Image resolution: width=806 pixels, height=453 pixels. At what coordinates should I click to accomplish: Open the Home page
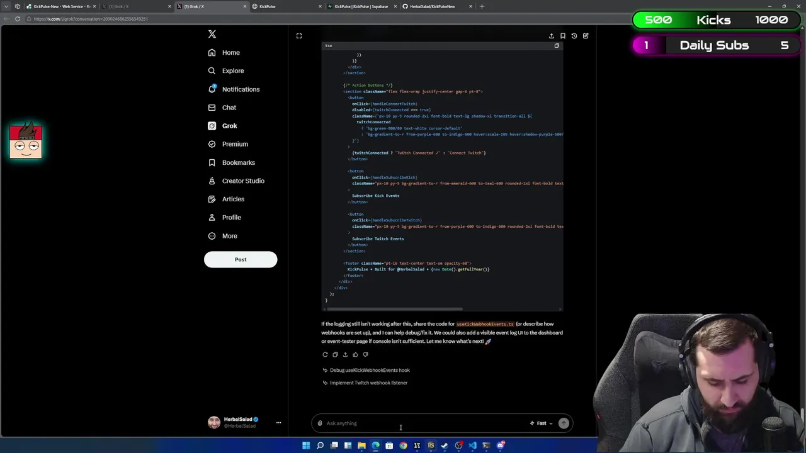click(224, 53)
